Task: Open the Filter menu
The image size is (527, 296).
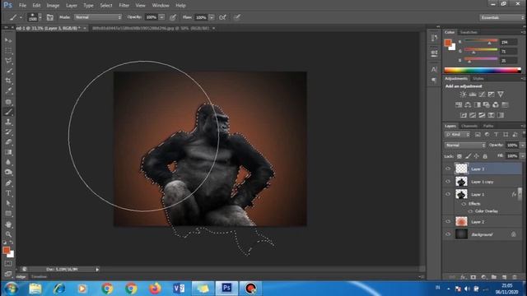Action: click(x=124, y=6)
